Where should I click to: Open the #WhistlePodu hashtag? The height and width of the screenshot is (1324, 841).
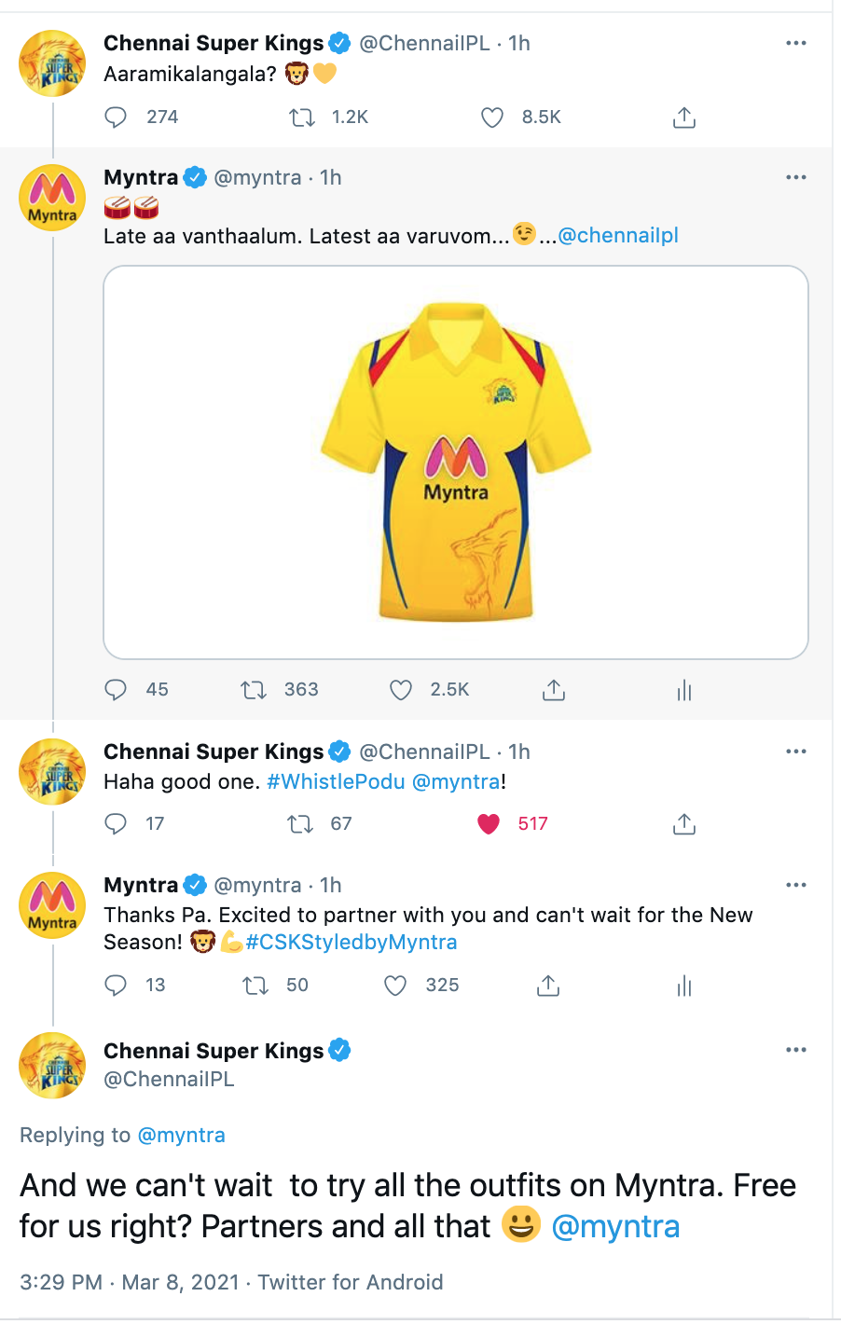point(336,781)
